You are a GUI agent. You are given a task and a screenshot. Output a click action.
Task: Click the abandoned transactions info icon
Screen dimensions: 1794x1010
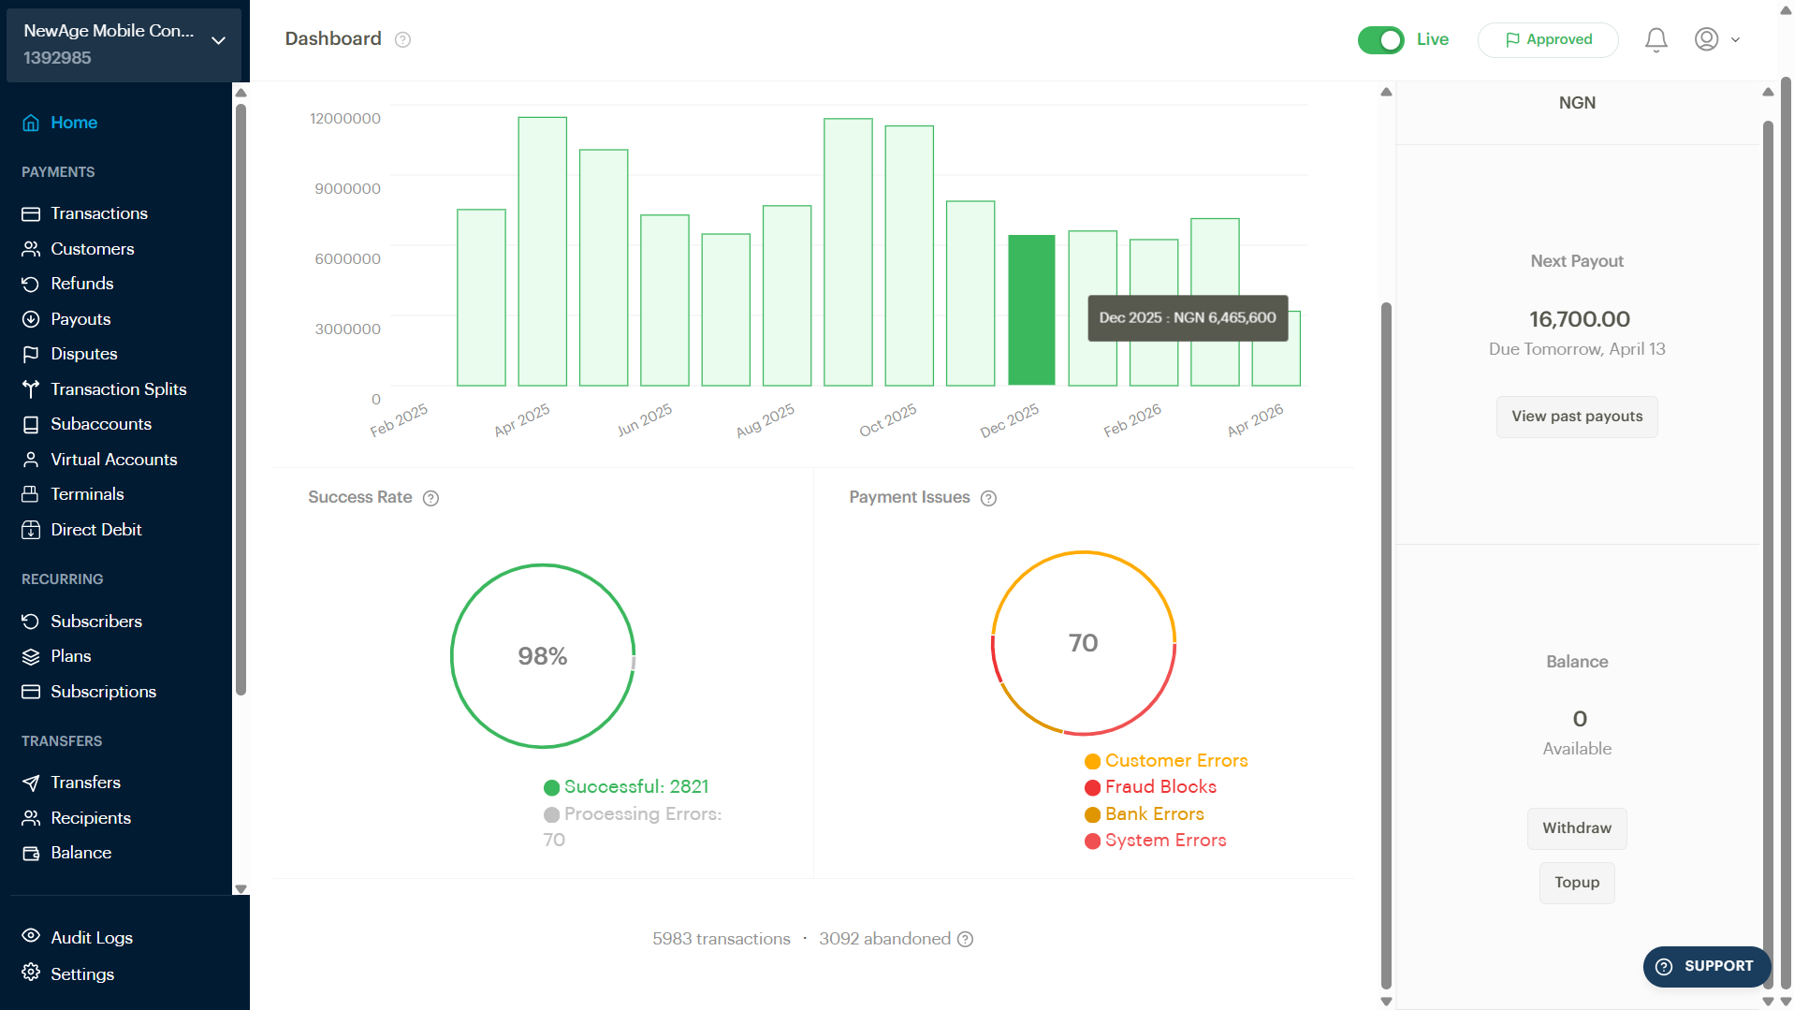966,939
